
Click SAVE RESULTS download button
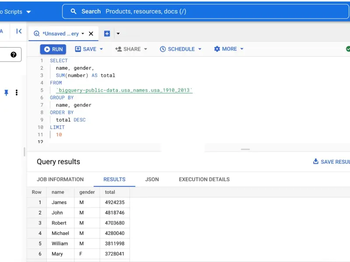[332, 162]
